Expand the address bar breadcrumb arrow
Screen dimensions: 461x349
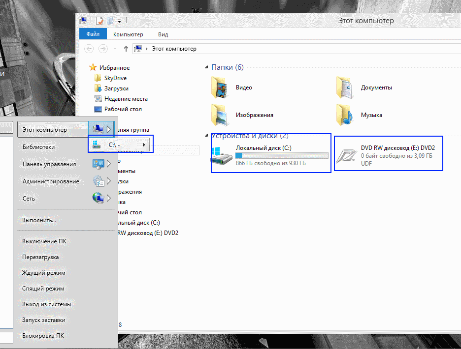coord(146,49)
